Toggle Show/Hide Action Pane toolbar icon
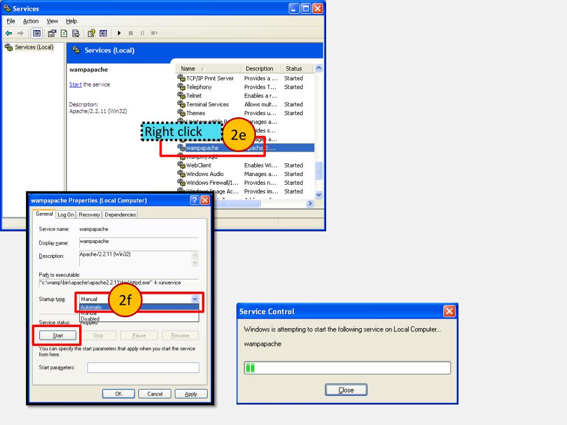Viewport: 567px width, 425px height. point(104,33)
